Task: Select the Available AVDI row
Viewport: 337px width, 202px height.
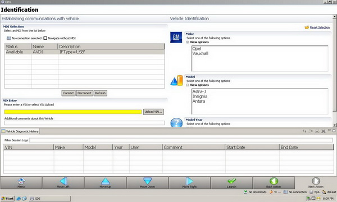Action: click(x=84, y=52)
